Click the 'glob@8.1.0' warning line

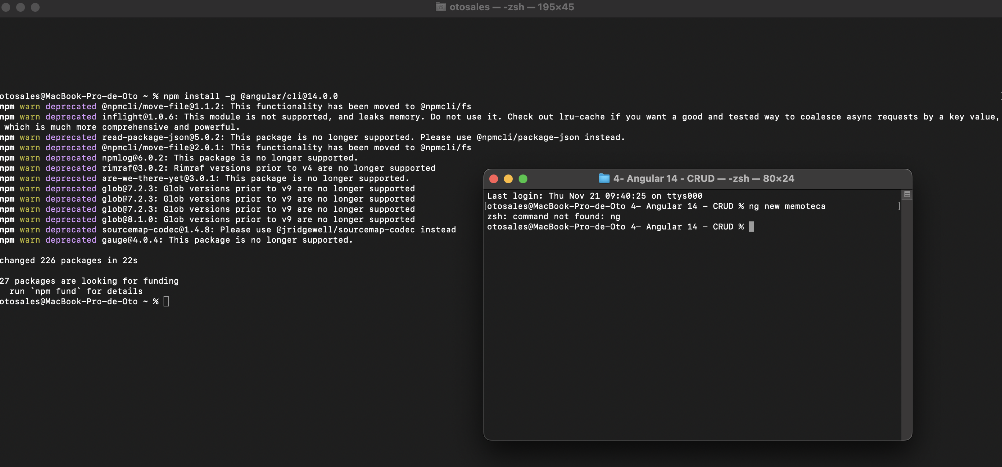(x=207, y=219)
